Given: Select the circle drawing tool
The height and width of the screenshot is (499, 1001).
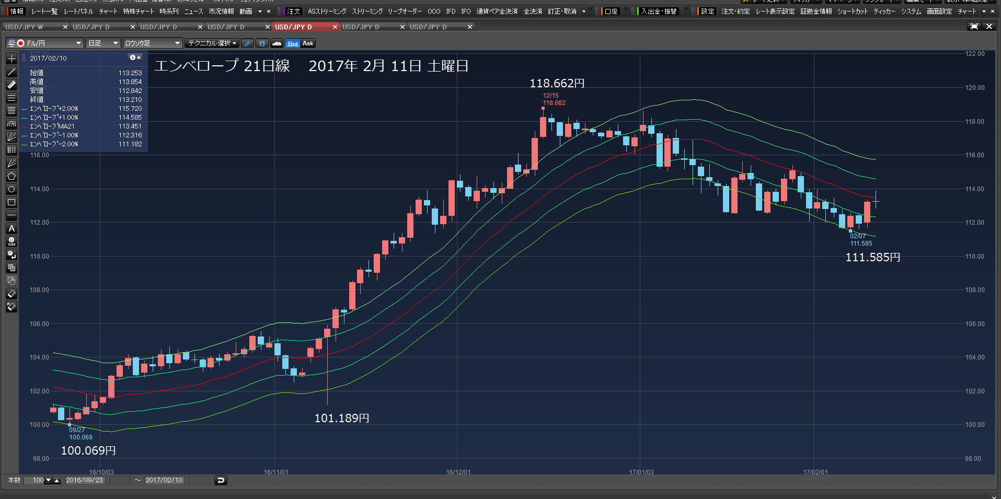Looking at the screenshot, I should 11,189.
